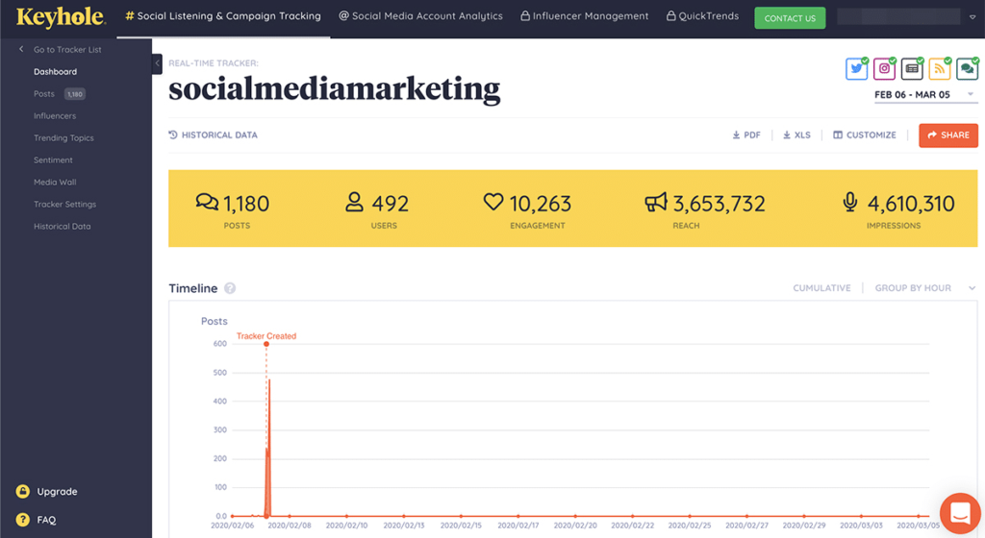Open Social Media Account Analytics tab

(420, 16)
